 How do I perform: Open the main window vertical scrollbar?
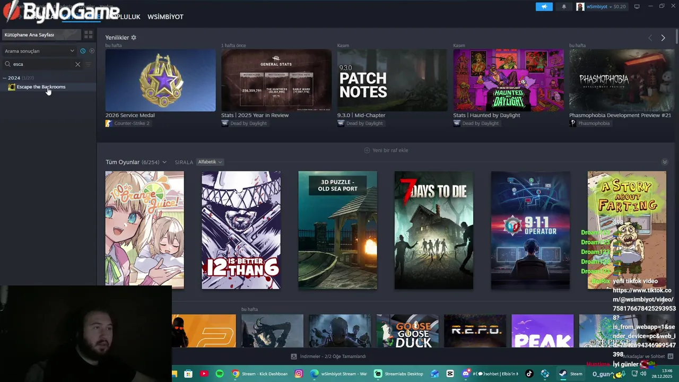677,37
